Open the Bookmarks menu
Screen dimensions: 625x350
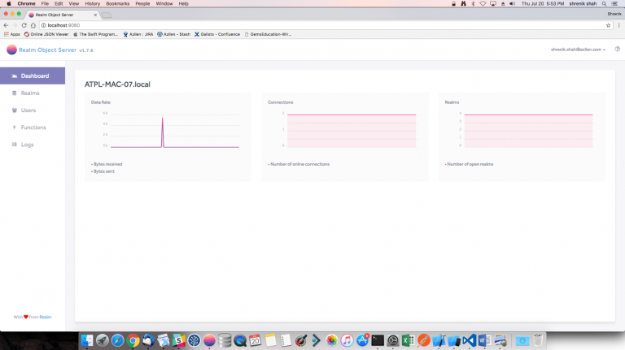pyautogui.click(x=117, y=3)
